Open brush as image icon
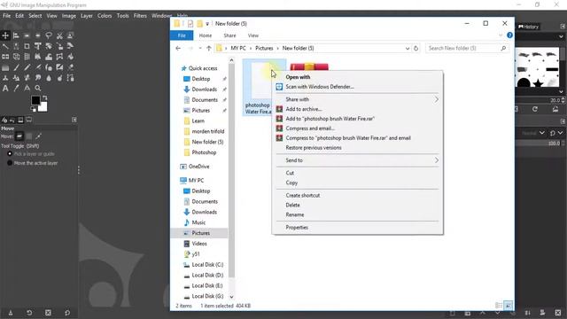Viewport: 567px width, 319px height. tap(555, 109)
